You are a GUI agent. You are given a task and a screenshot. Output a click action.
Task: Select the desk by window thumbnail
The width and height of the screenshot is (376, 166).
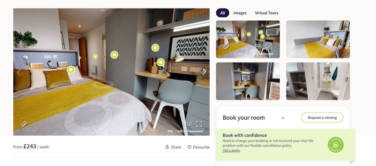[248, 81]
